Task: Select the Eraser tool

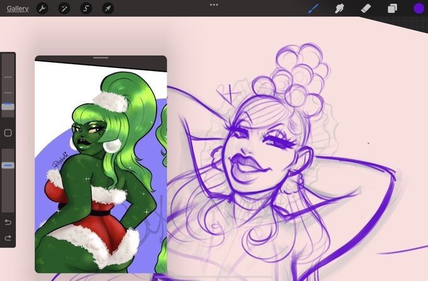Action: [366, 8]
